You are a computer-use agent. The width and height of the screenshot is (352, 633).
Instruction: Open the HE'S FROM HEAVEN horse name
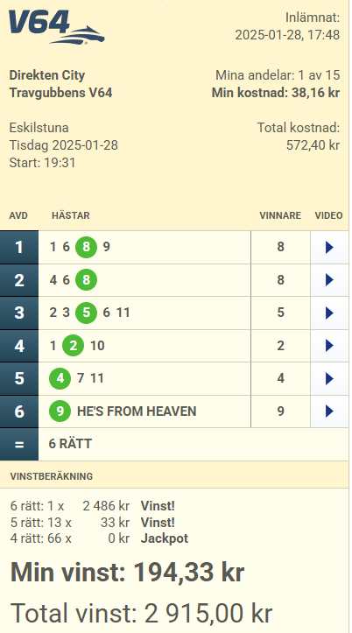[x=137, y=411]
